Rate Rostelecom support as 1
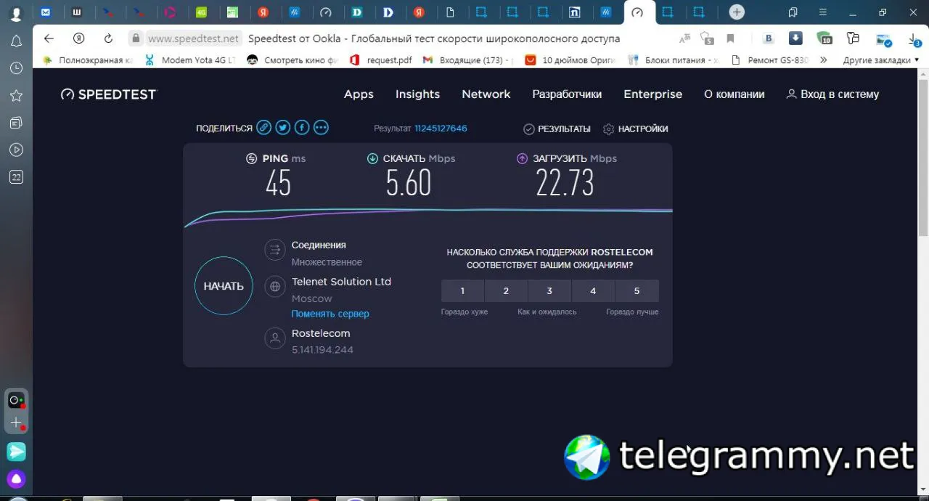The width and height of the screenshot is (929, 501). 462,291
